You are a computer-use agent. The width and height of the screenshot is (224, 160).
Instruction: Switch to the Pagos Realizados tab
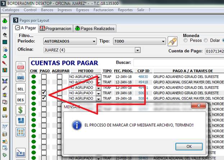tap(95, 29)
